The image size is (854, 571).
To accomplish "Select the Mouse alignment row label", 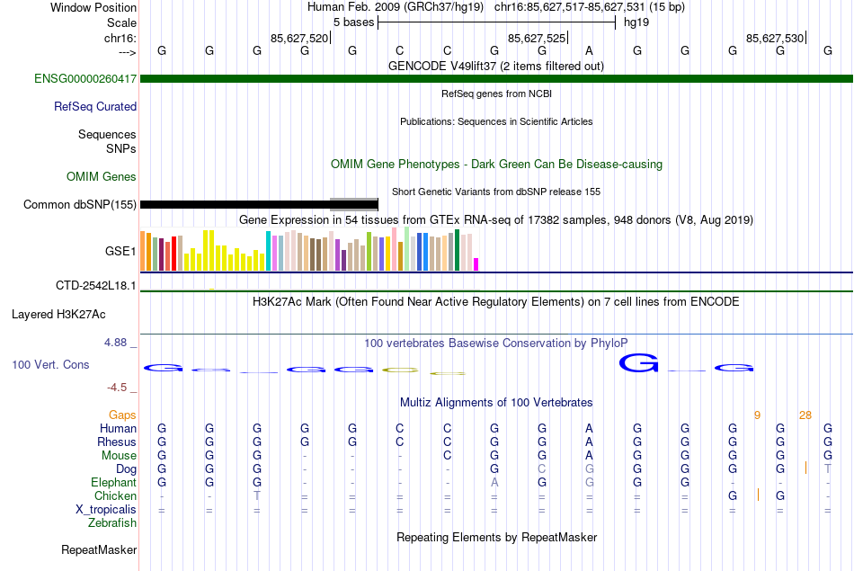I will [119, 456].
